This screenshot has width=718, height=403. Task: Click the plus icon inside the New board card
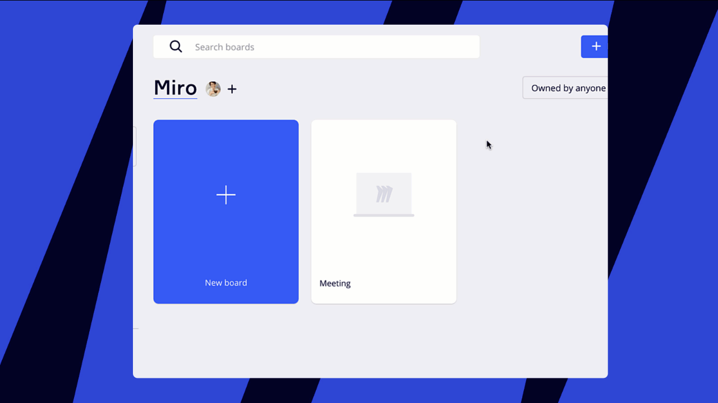point(225,195)
